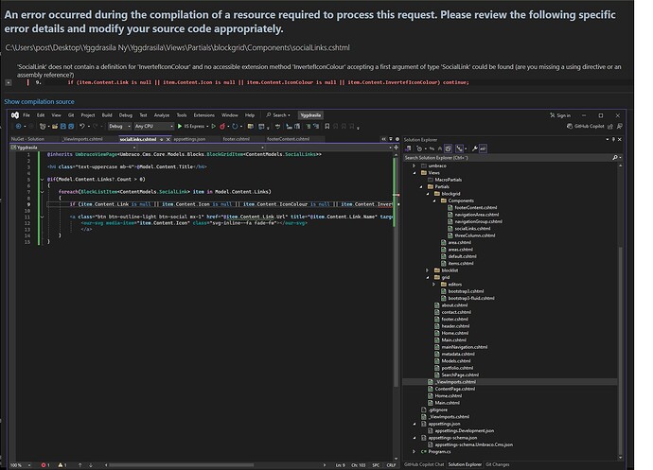Click the Hot Reload flame icon
The image size is (653, 470).
point(222,126)
